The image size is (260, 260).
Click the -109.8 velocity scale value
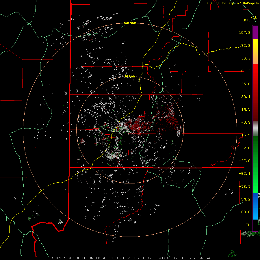tap(244, 212)
